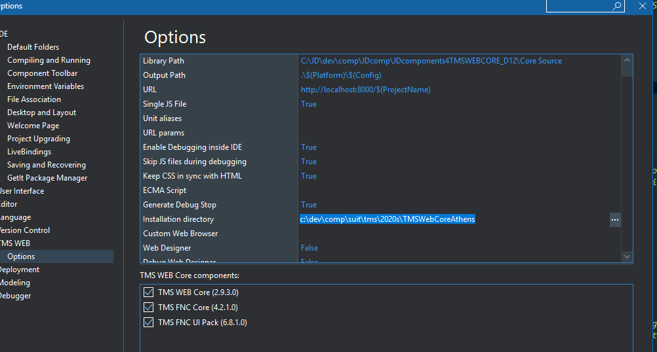Open Environment Variables settings page

45,86
